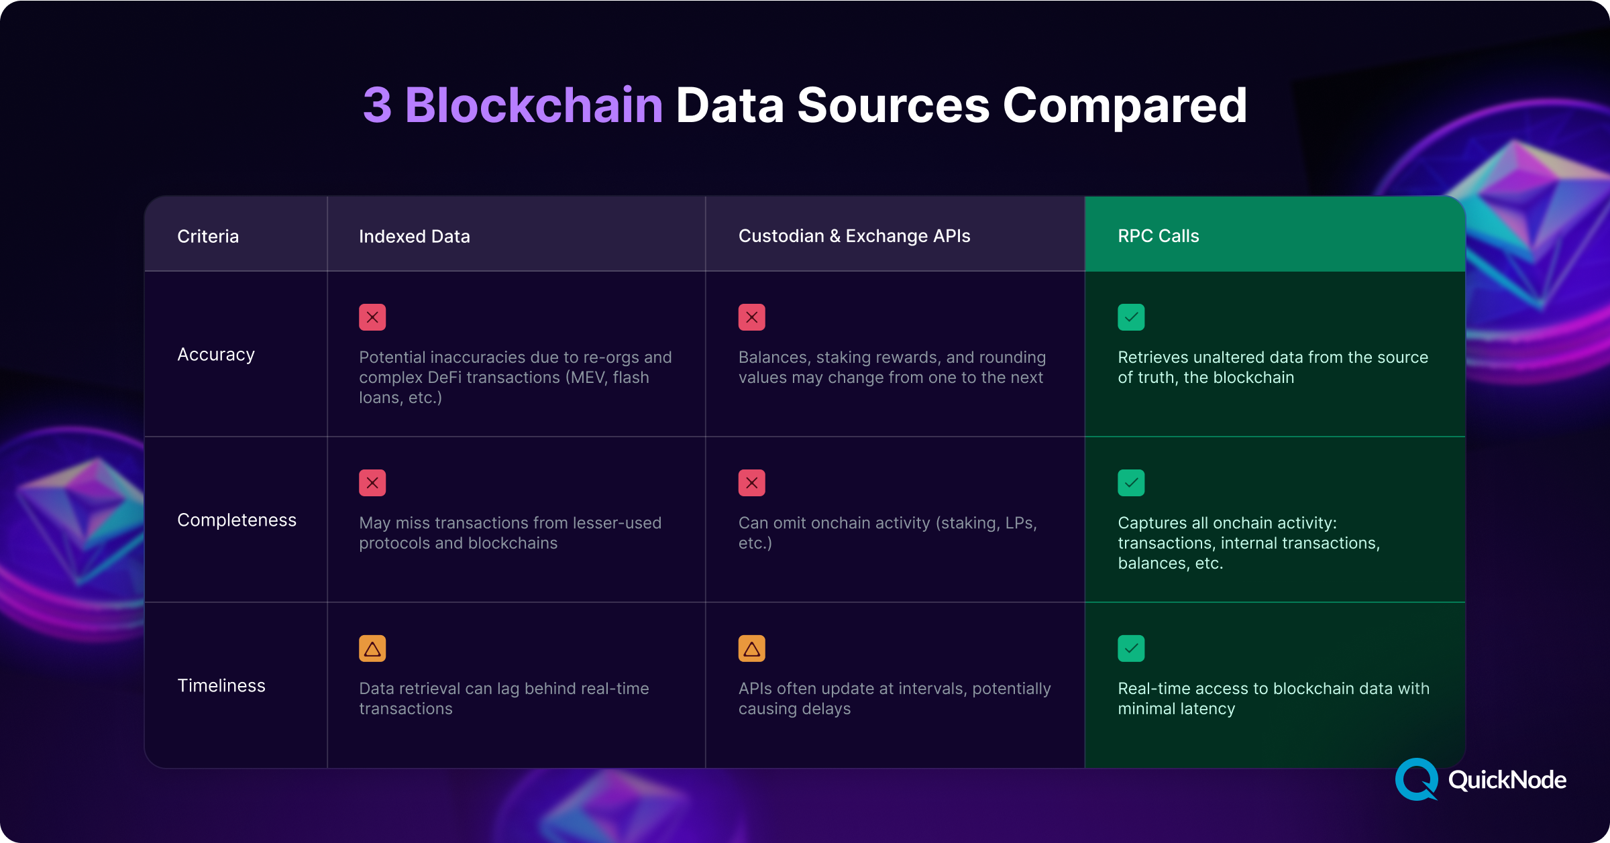Click the 'Completeness' row label

[x=237, y=520]
